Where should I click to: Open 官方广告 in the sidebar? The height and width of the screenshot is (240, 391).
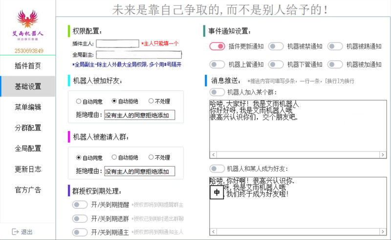28,190
